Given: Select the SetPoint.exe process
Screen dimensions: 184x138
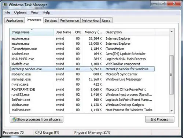Looking at the screenshot, I should point(82,100).
